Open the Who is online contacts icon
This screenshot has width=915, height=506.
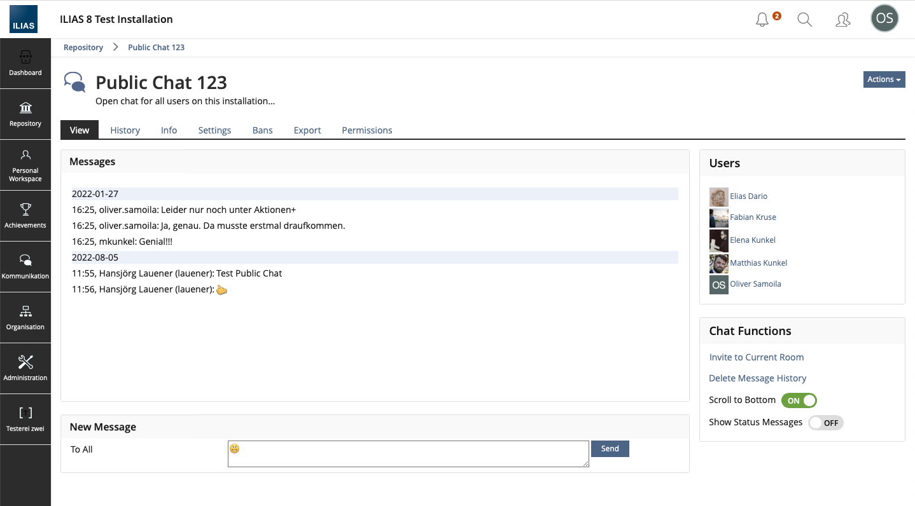(x=842, y=20)
